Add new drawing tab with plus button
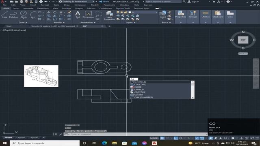 [x=109, y=26]
